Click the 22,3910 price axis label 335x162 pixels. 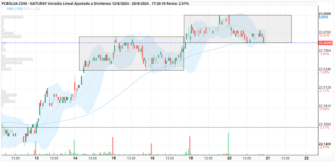[x=325, y=106]
